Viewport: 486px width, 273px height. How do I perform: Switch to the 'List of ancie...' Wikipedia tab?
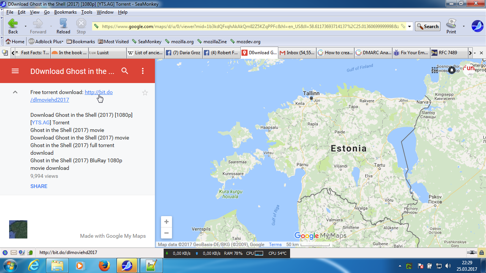click(x=145, y=53)
